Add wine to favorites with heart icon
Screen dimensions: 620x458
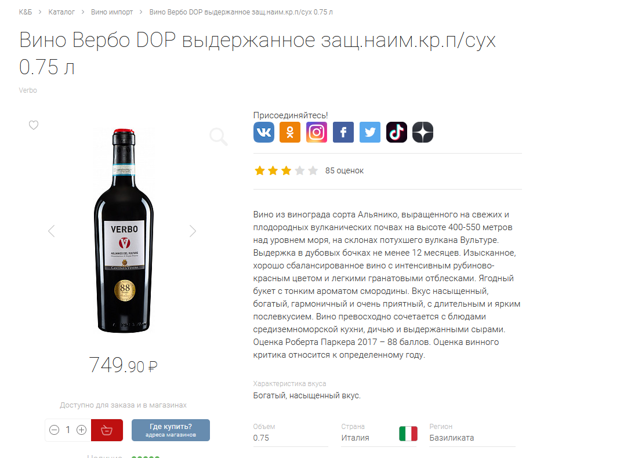click(x=34, y=125)
